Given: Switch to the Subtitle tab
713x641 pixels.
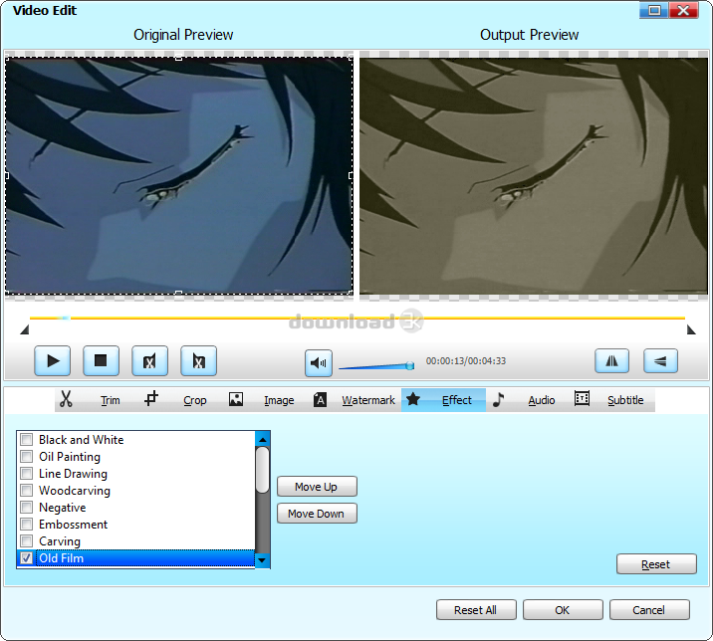Looking at the screenshot, I should click(624, 400).
